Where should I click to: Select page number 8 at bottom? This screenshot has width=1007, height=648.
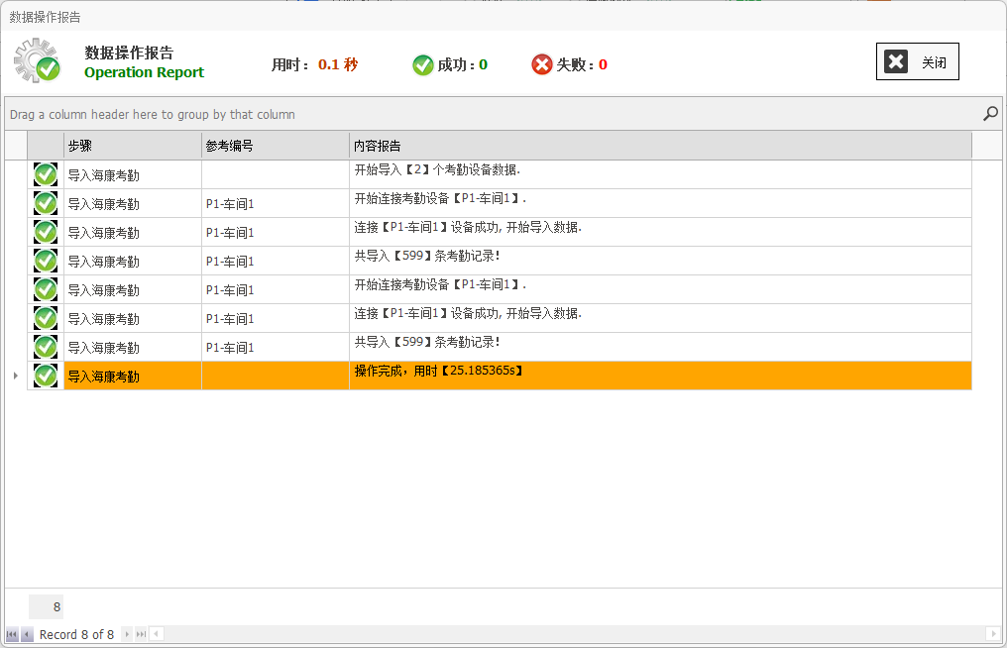[46, 606]
